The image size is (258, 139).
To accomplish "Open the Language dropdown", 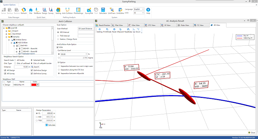I will [139, 9].
